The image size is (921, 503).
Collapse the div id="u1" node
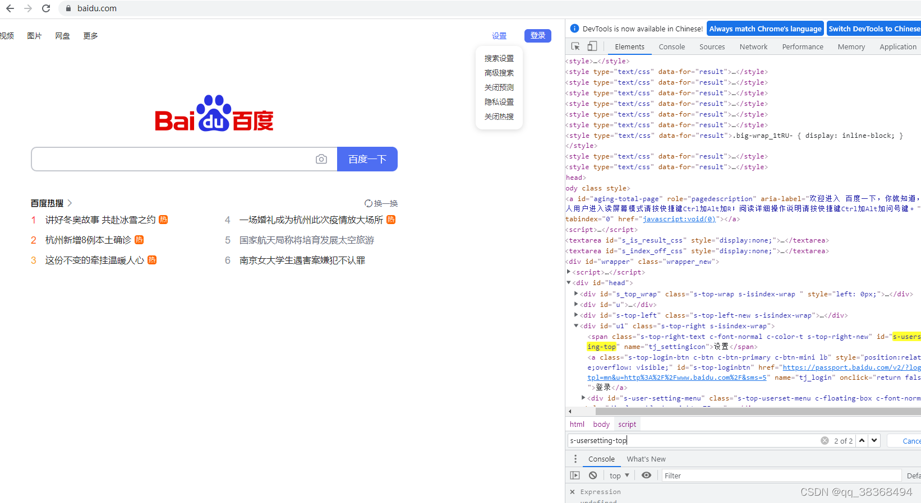click(x=576, y=325)
